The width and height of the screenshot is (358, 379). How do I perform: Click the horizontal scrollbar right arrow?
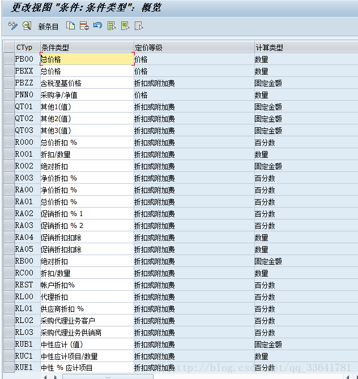pyautogui.click(x=56, y=377)
